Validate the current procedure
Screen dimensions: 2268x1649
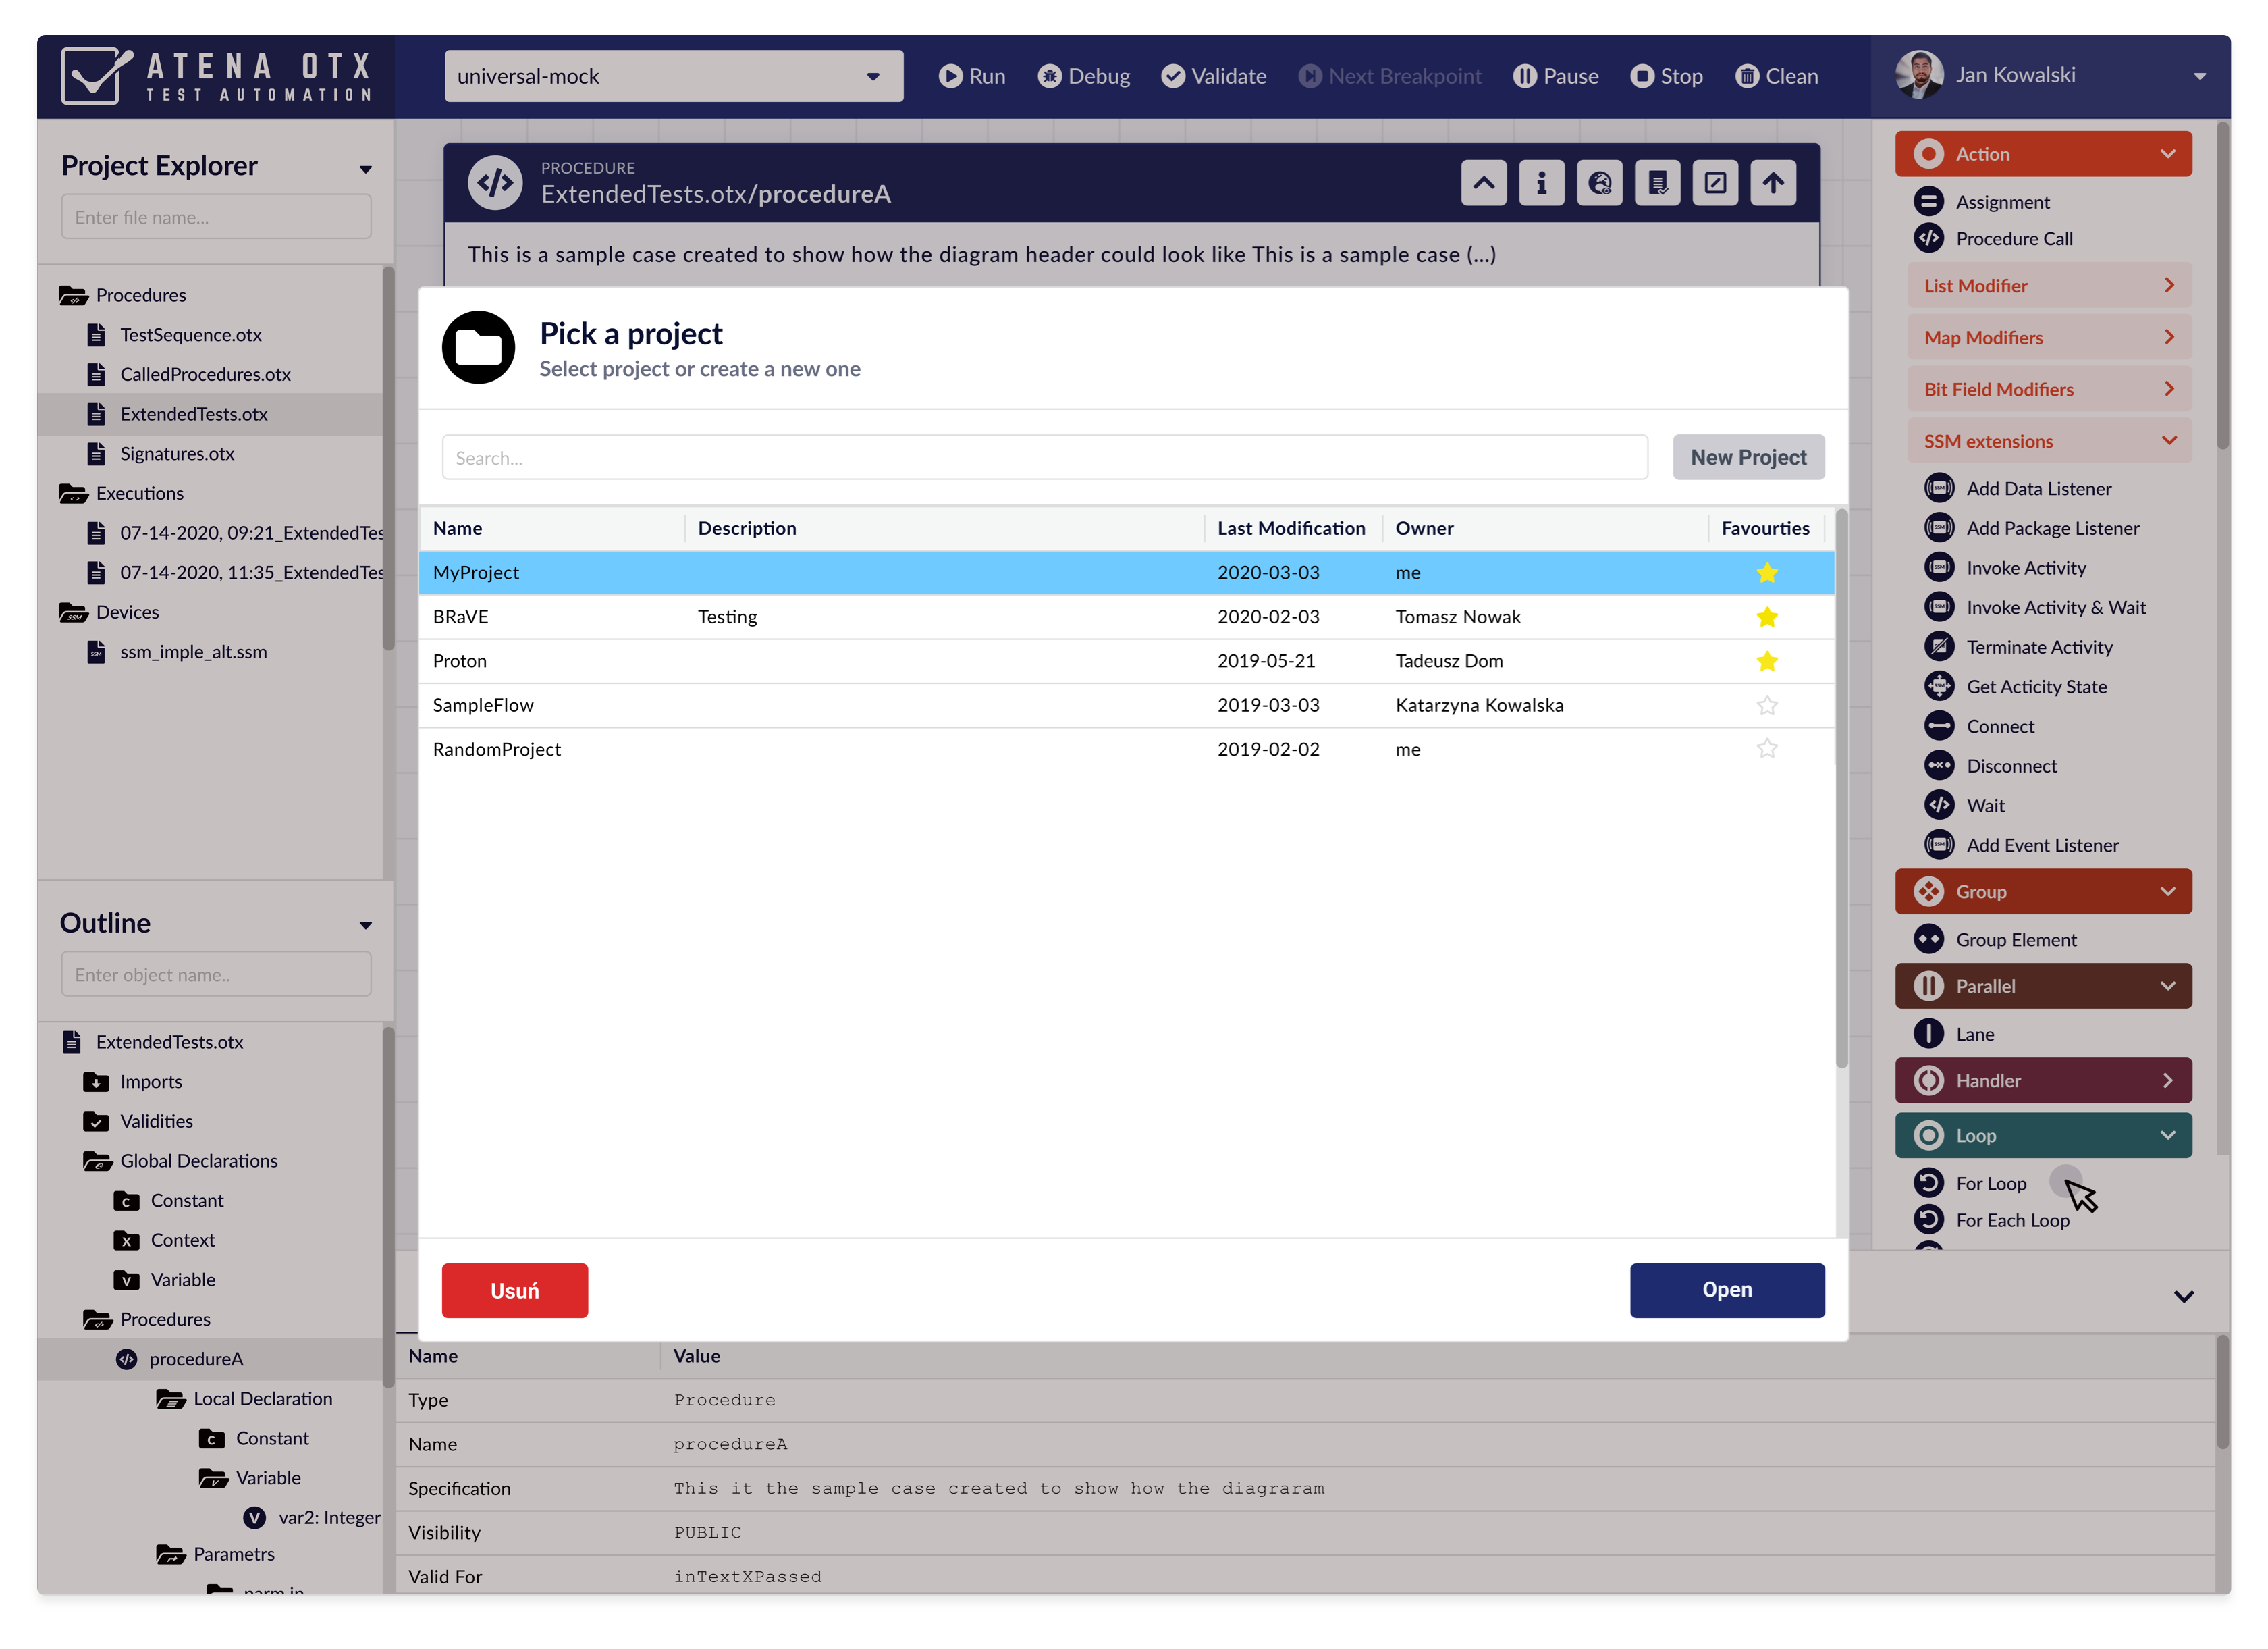coord(1214,76)
